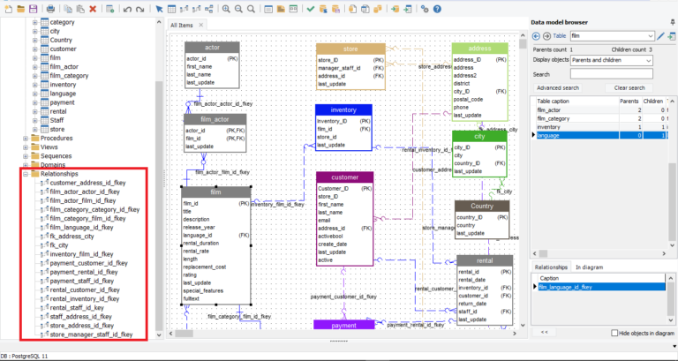Click the Clear search button
678x361 pixels.
pos(629,88)
